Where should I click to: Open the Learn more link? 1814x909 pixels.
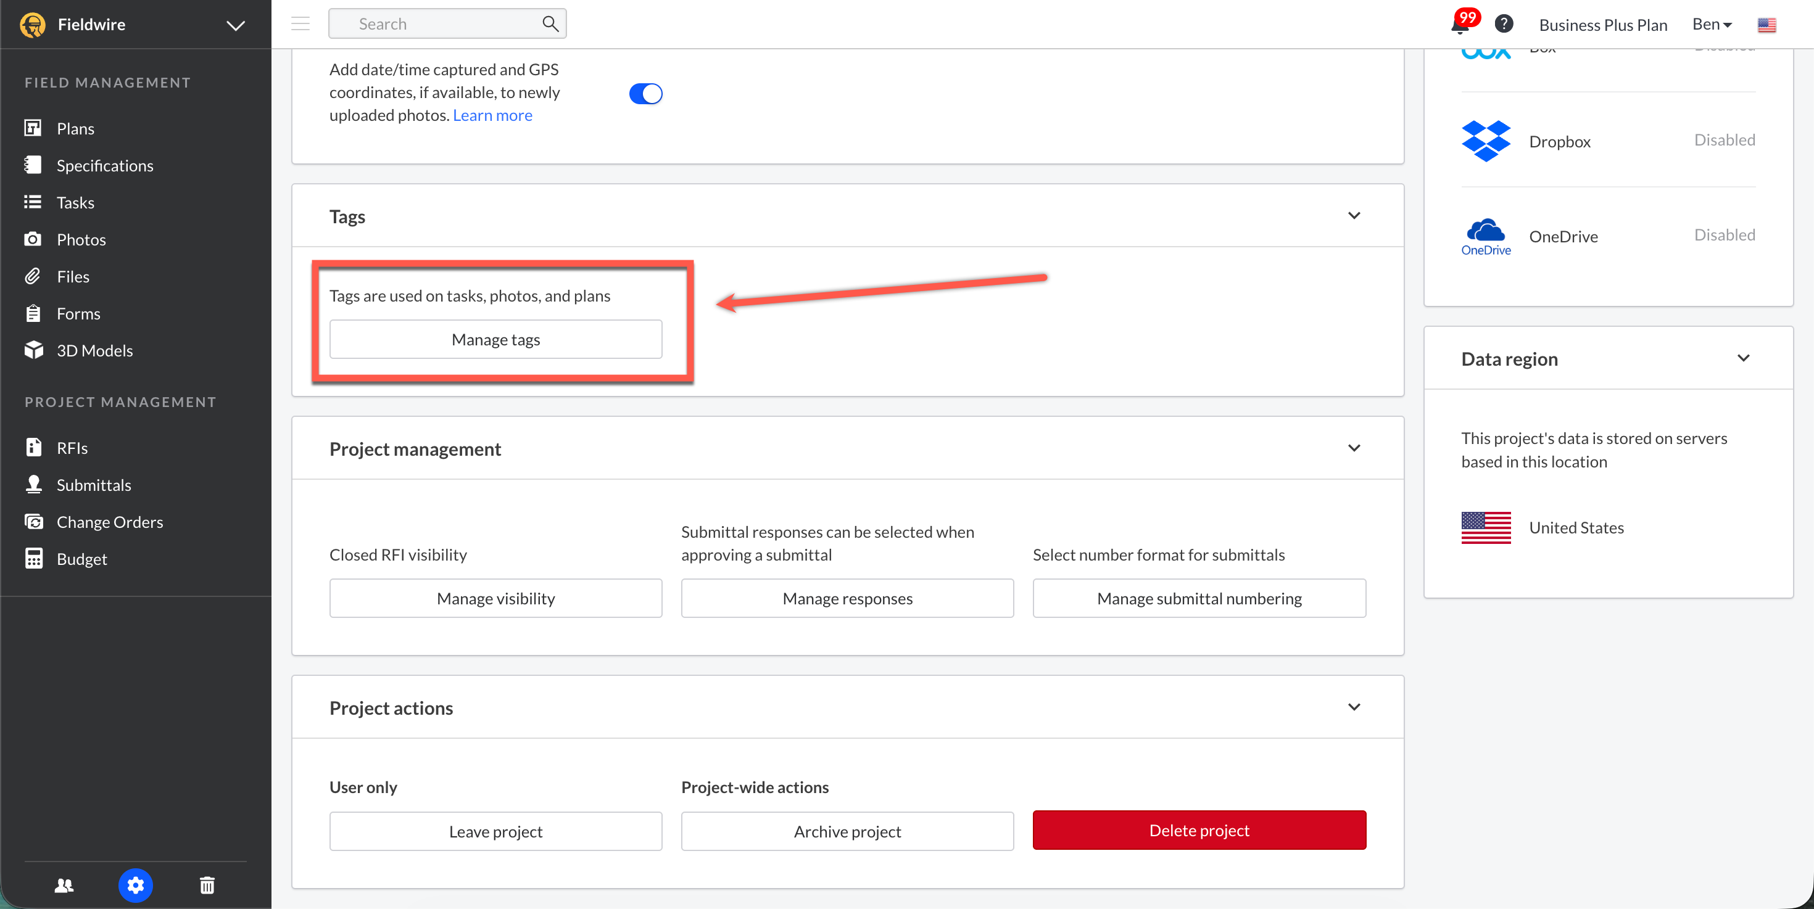(492, 115)
